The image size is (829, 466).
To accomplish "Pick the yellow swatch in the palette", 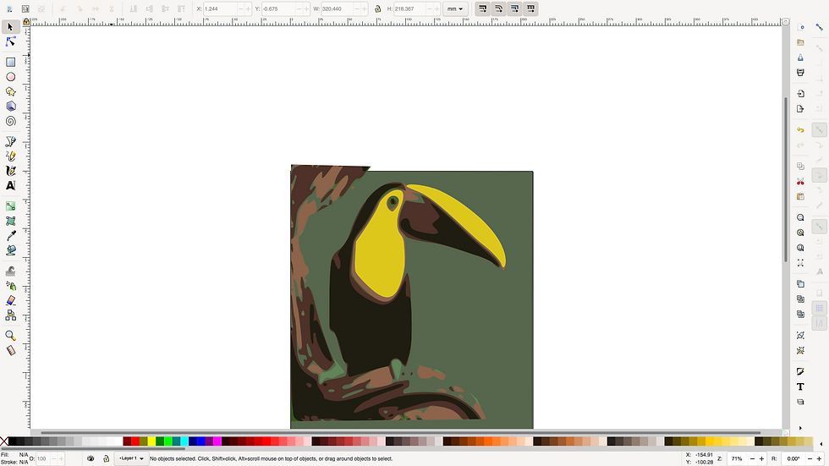I will pyautogui.click(x=152, y=441).
